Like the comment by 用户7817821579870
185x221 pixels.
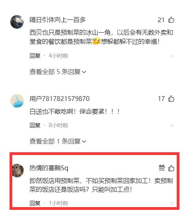[171, 99]
